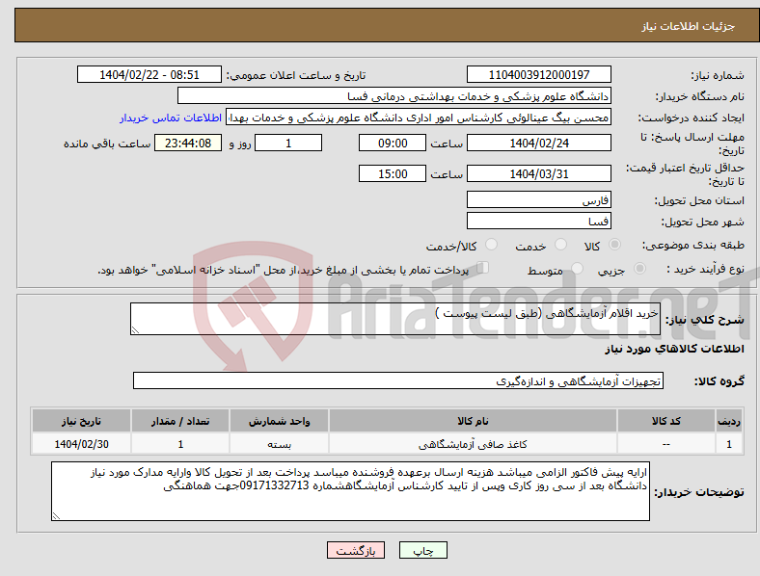
Task: Click the اطلاعات کالاهای مورد نیاز heading
Action: click(x=674, y=349)
